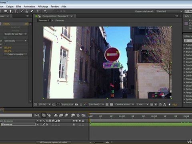The width and height of the screenshot is (192, 144).
Task: Adjust the timeline zoom slider at bottom
Action: (98, 142)
